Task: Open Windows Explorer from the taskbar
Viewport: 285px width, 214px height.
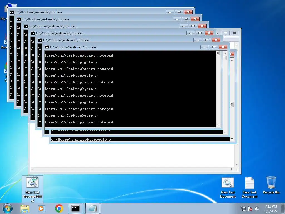Action: [25, 208]
